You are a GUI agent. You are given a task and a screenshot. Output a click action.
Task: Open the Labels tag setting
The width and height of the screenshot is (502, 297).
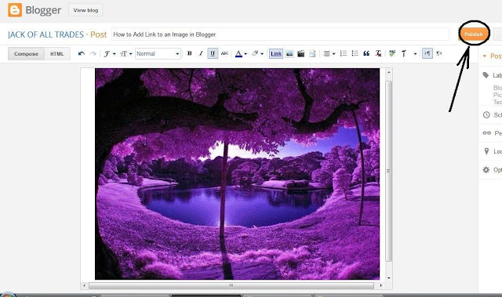[x=486, y=75]
